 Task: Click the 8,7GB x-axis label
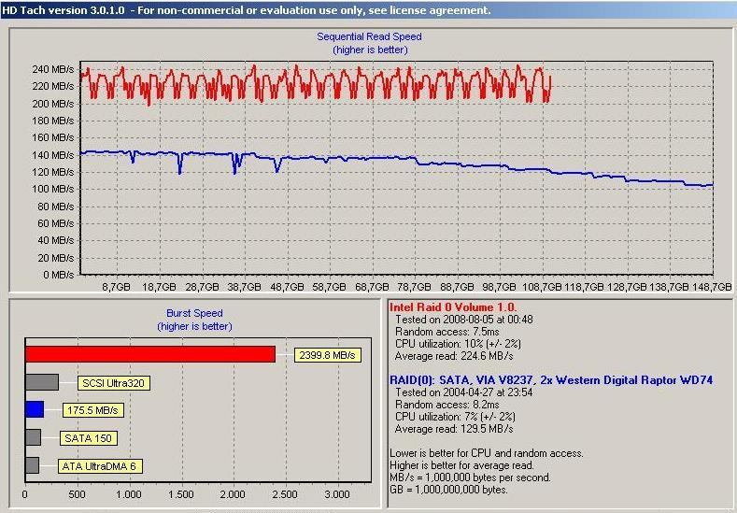coord(116,286)
